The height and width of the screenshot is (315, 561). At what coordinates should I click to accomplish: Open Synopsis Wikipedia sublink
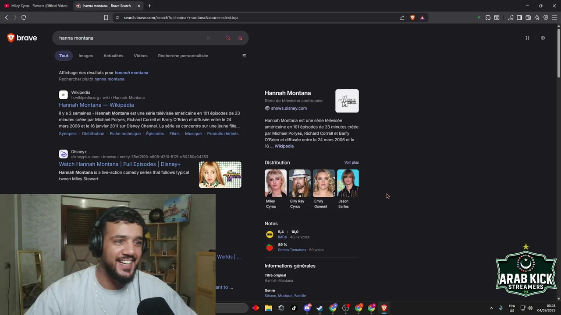point(67,133)
